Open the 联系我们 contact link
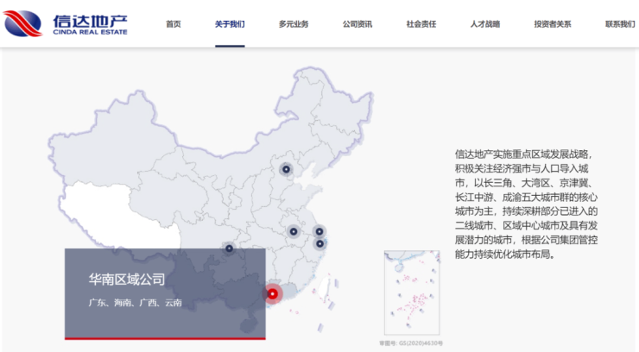 (620, 24)
